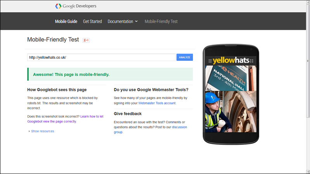Click the Google Developers logo
This screenshot has width=310, height=174.
tap(76, 6)
